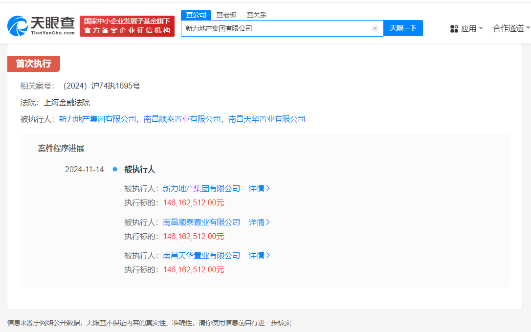Open 南昌顺泰置业有限公司 link in 被执行人 summary line
Screen dimensions: 531x332
click(x=182, y=119)
